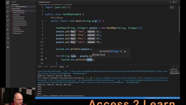This screenshot has width=186, height=105.
Task: Click the new terminal plus icon
Action: 173,66
